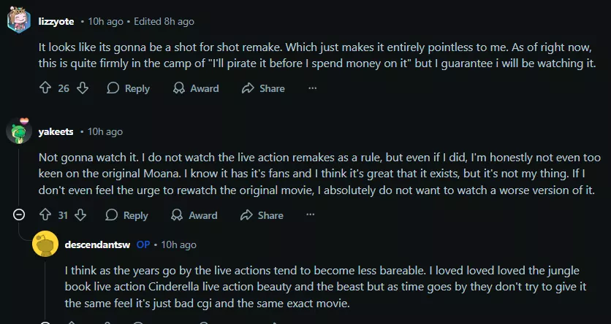Open yakeets username link
Image resolution: width=611 pixels, height=324 pixels.
pyautogui.click(x=58, y=132)
